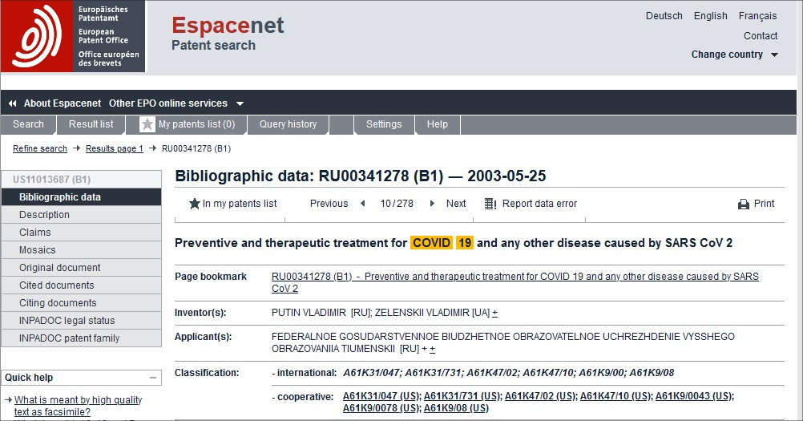The image size is (803, 421).
Task: Click the Espacenet Patent search title
Action: tap(228, 34)
